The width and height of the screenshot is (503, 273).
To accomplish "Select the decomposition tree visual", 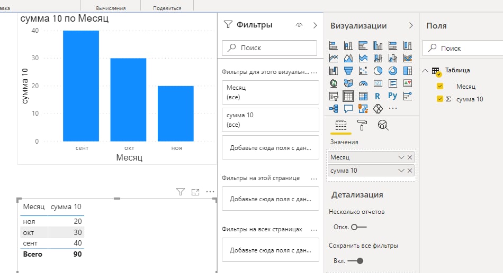I will pos(333,108).
